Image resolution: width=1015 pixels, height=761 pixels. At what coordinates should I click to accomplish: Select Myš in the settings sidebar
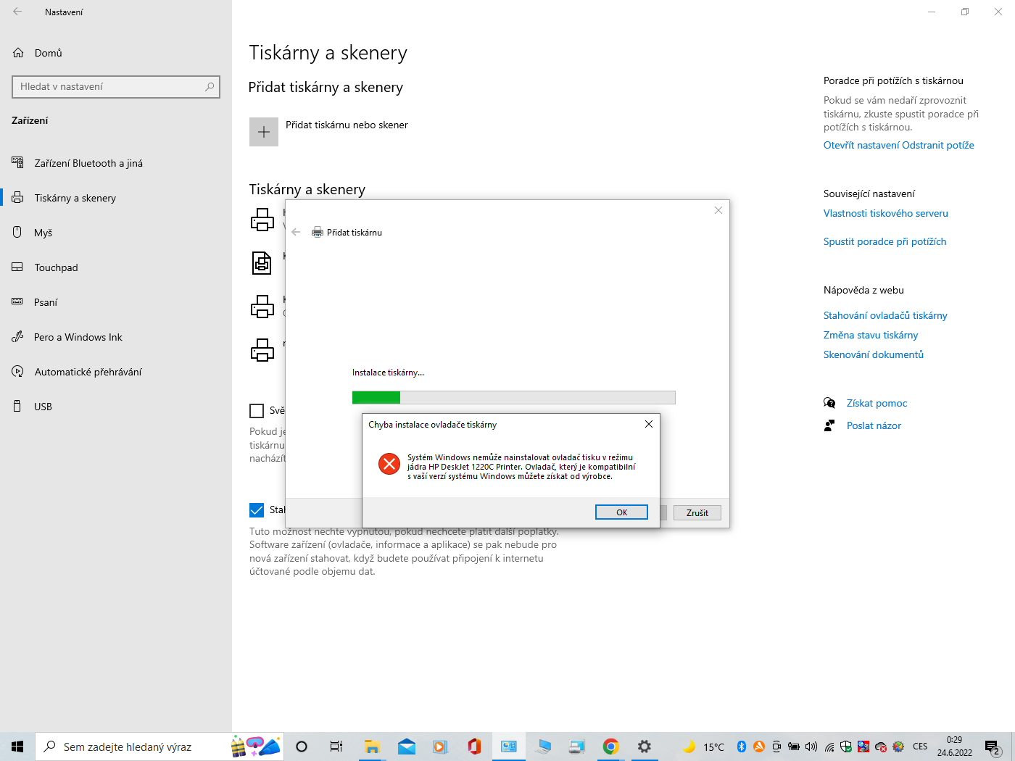tap(43, 233)
